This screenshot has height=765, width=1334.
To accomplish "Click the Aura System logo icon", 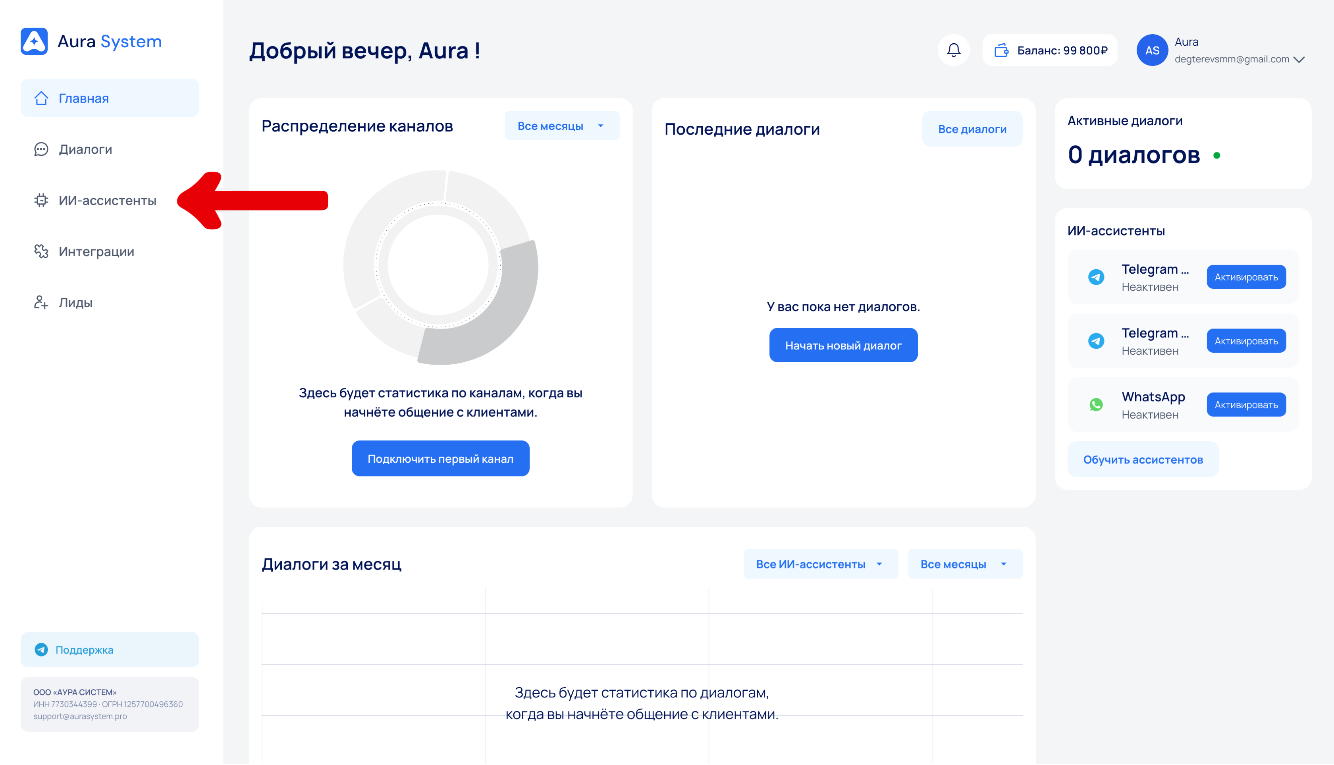I will 34,41.
